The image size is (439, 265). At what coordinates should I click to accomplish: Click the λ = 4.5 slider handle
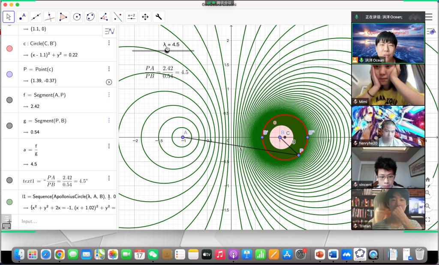(167, 51)
